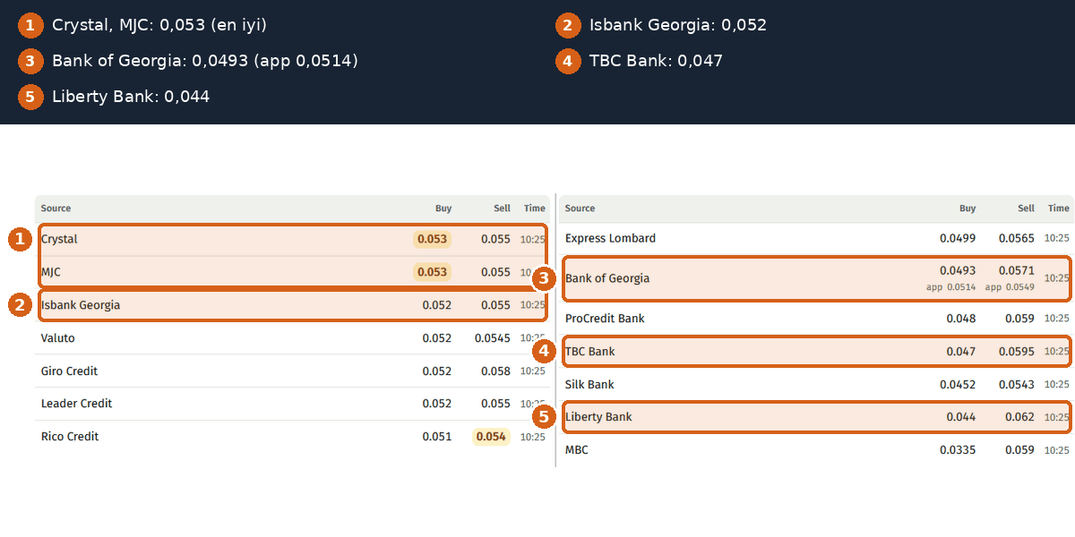The image size is (1075, 537).
Task: Click the Bank of Georgia name
Action: point(607,278)
